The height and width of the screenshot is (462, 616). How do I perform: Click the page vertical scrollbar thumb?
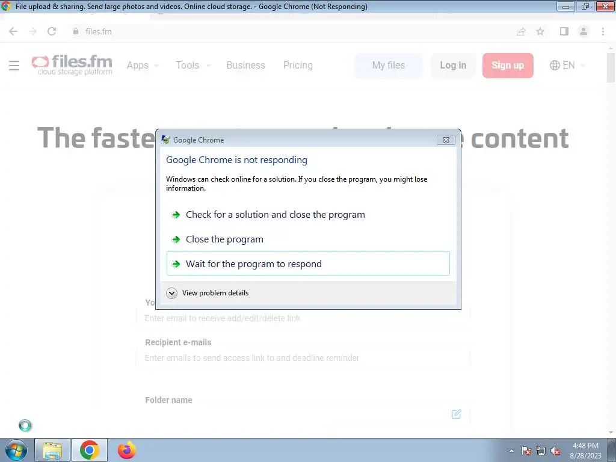coord(611,67)
